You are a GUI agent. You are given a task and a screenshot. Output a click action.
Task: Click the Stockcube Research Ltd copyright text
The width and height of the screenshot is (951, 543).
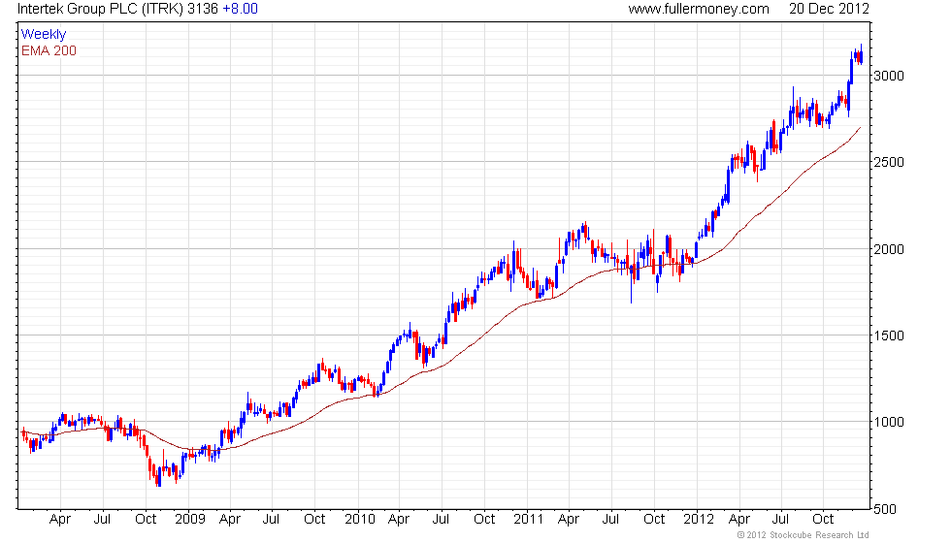pos(803,535)
